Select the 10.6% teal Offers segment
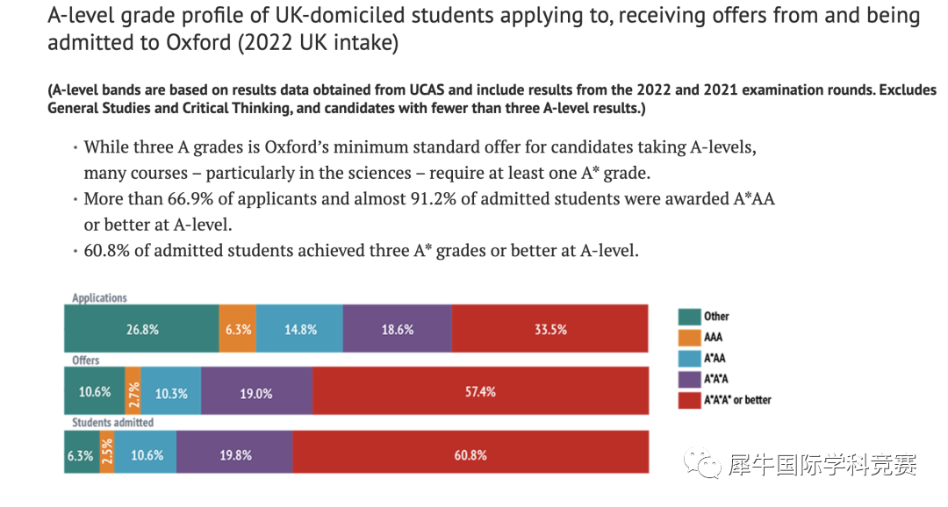Viewport: 948px width, 507px height. 95,391
